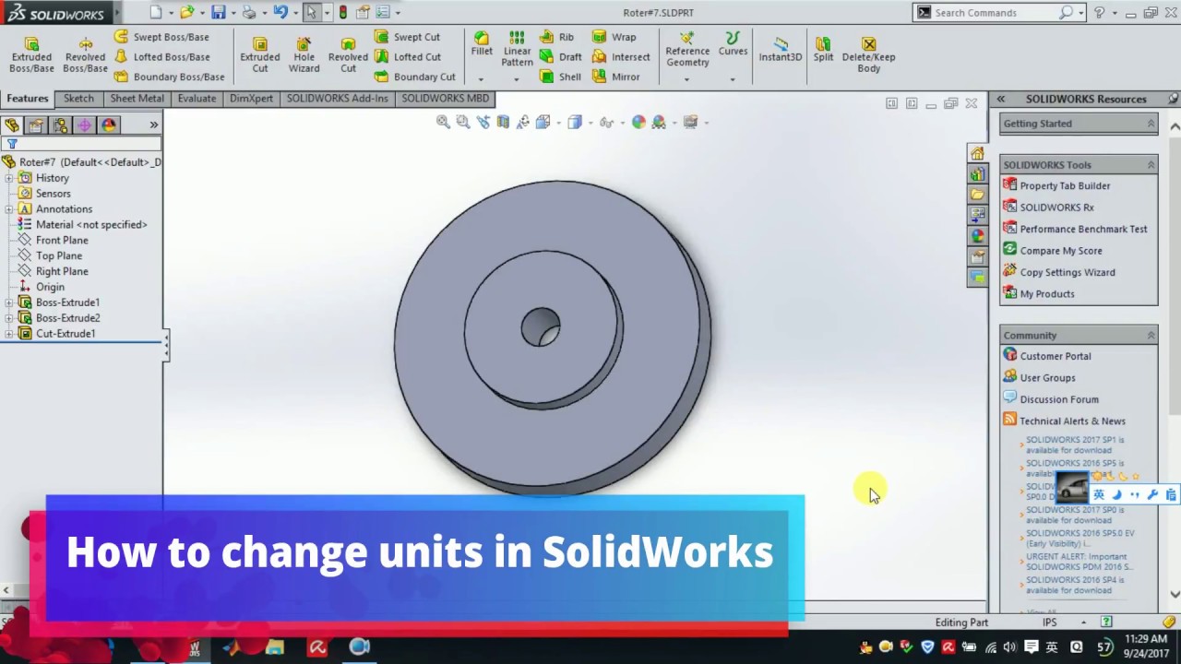Expand the Boss-Extrude1 feature node
The height and width of the screenshot is (664, 1181).
coord(9,302)
